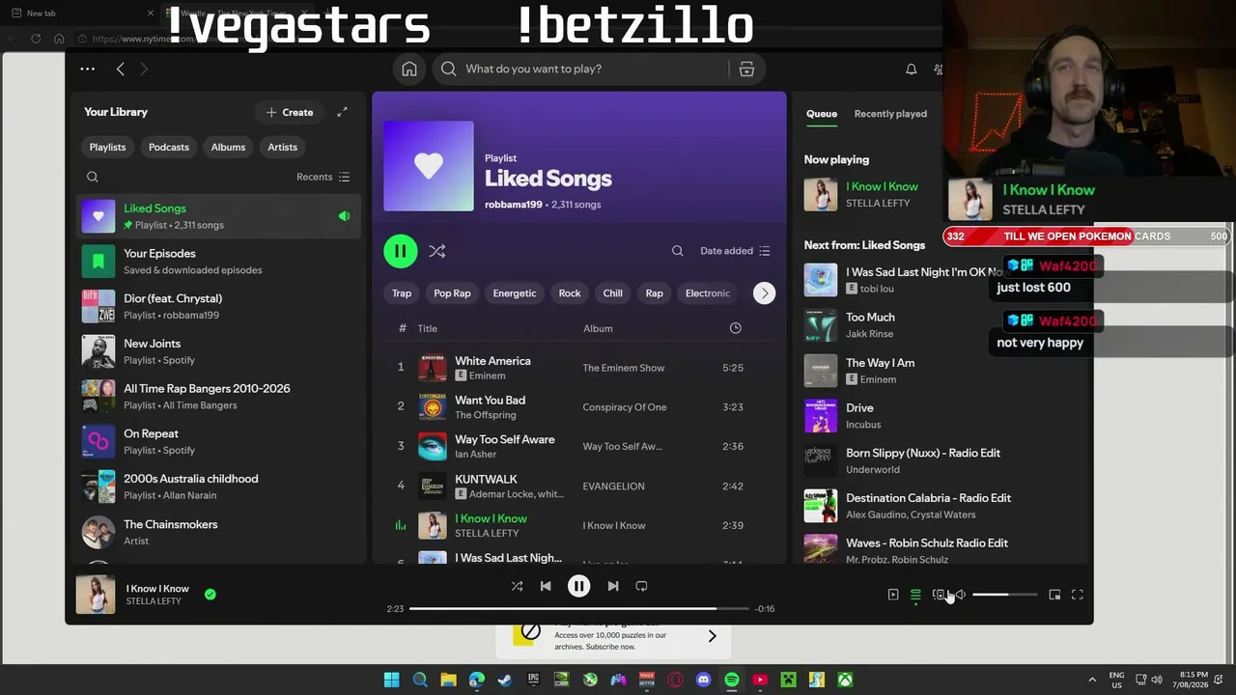Pause Liked Songs with the green button
The width and height of the screenshot is (1236, 695).
400,251
